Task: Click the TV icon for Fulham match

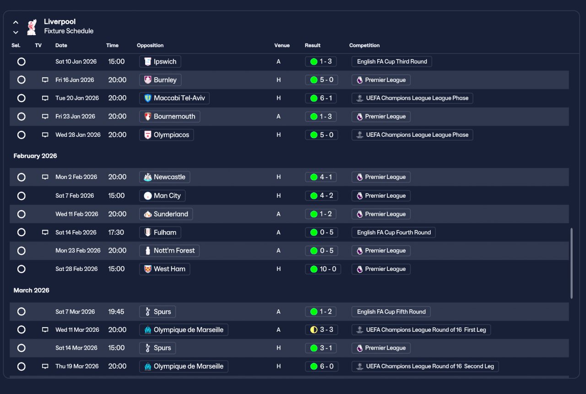Action: pyautogui.click(x=45, y=232)
